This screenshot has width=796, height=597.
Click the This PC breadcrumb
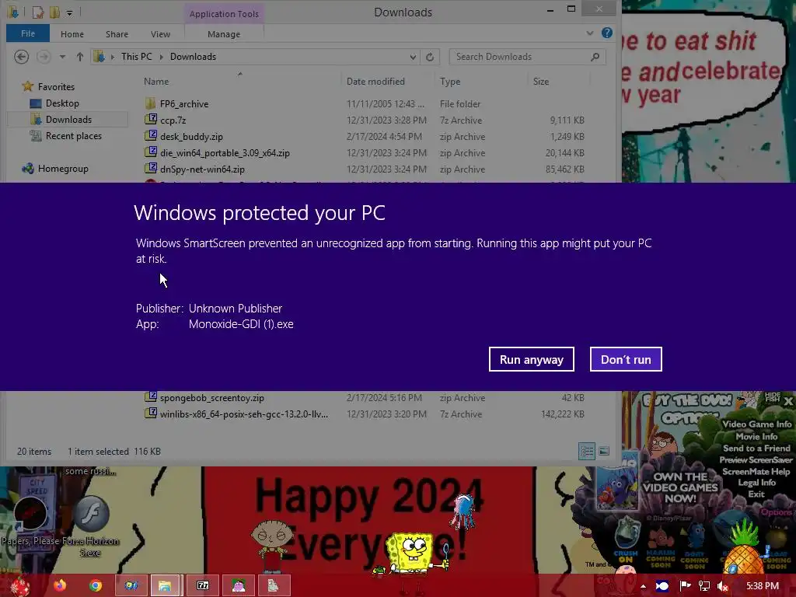pyautogui.click(x=137, y=57)
